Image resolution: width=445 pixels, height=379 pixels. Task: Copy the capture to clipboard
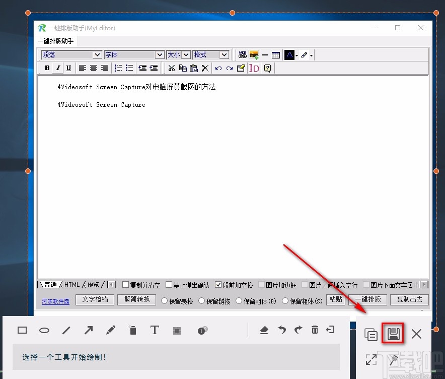[371, 334]
